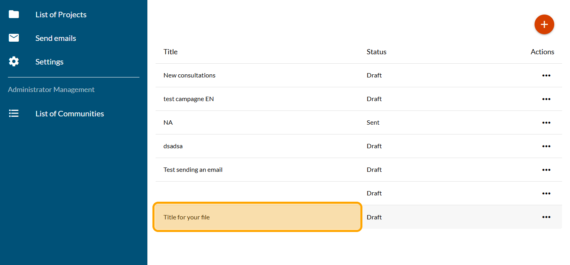Open three-dot actions for dsadsa row
The width and height of the screenshot is (570, 265).
[x=546, y=146]
